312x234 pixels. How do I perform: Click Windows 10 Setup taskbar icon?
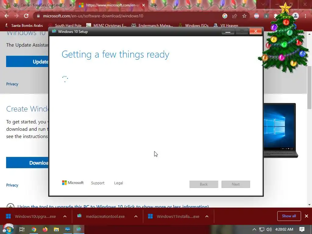[x=79, y=229]
